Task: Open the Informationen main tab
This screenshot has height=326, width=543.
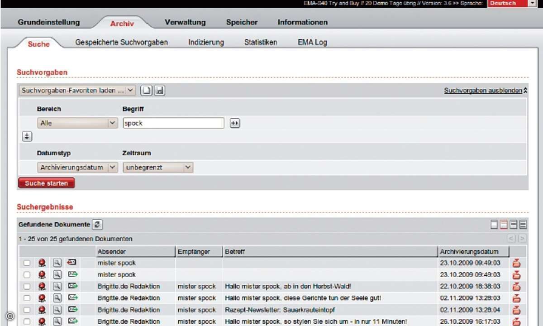Action: pos(303,22)
